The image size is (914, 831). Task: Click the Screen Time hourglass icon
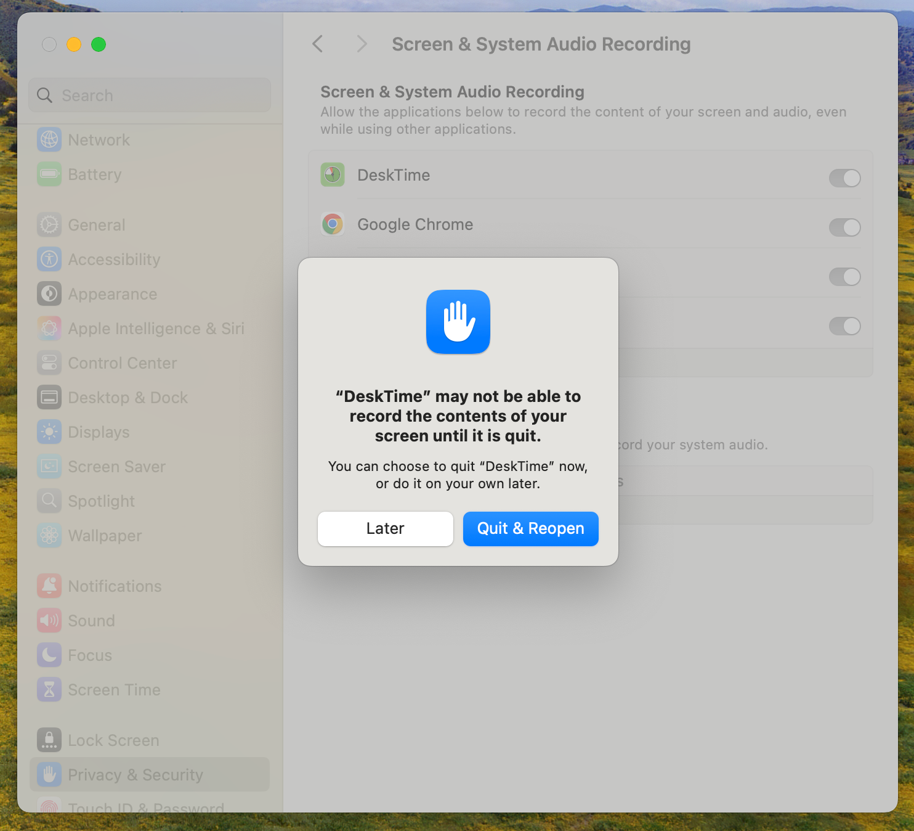pyautogui.click(x=49, y=690)
